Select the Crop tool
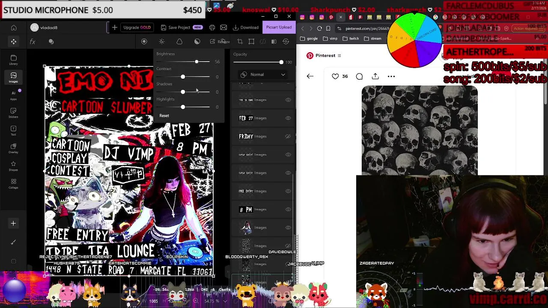Viewport: 548px width, 308px height. [240, 41]
